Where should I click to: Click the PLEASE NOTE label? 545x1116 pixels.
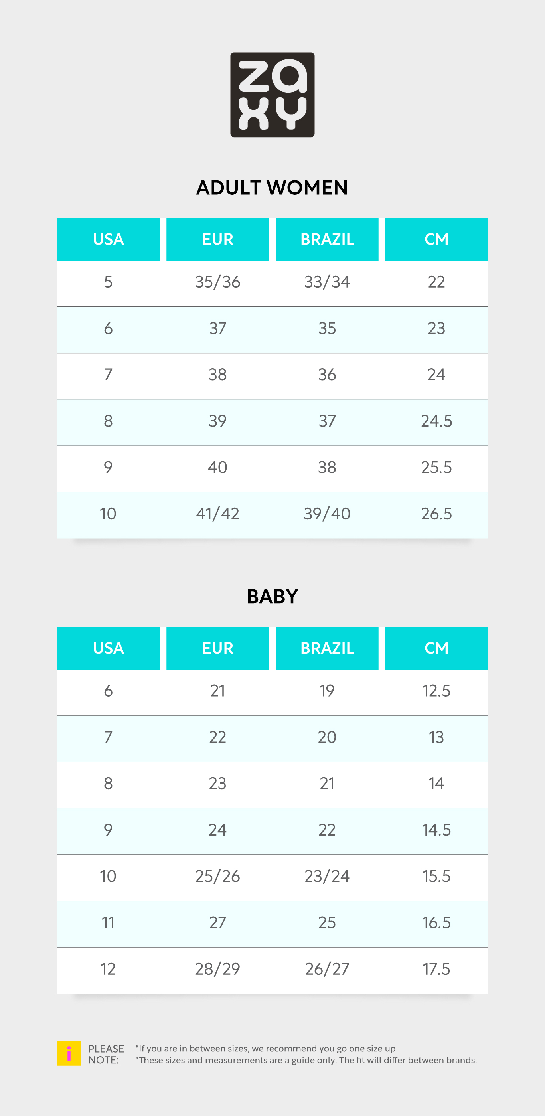point(106,1054)
